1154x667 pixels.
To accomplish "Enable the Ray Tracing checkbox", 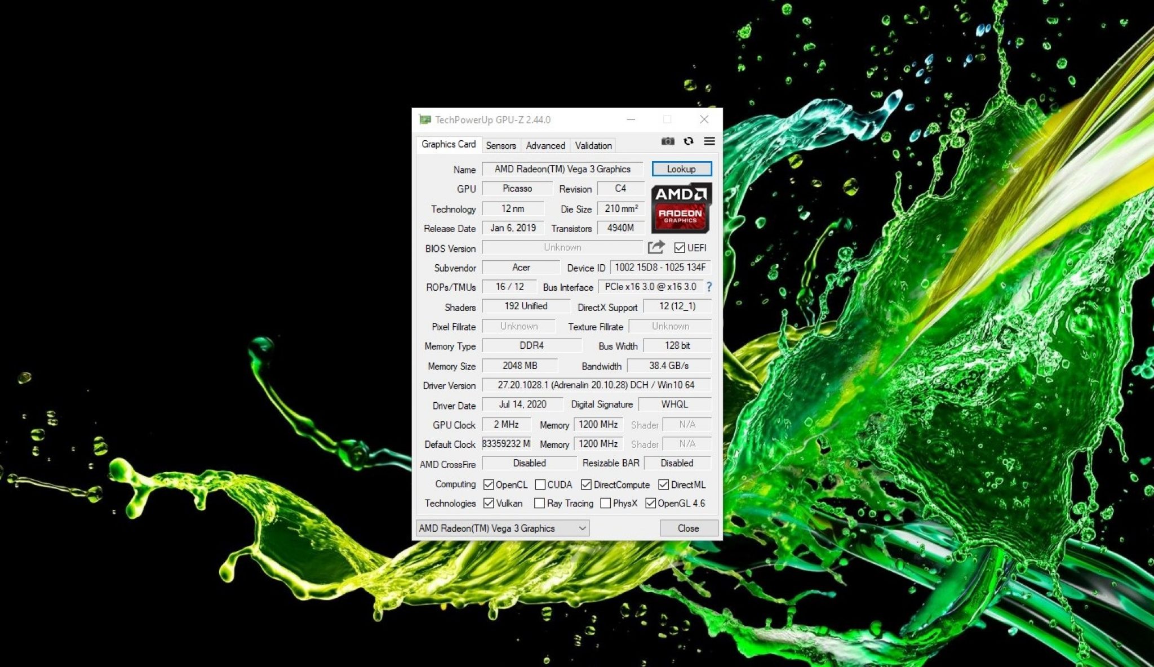I will coord(540,503).
